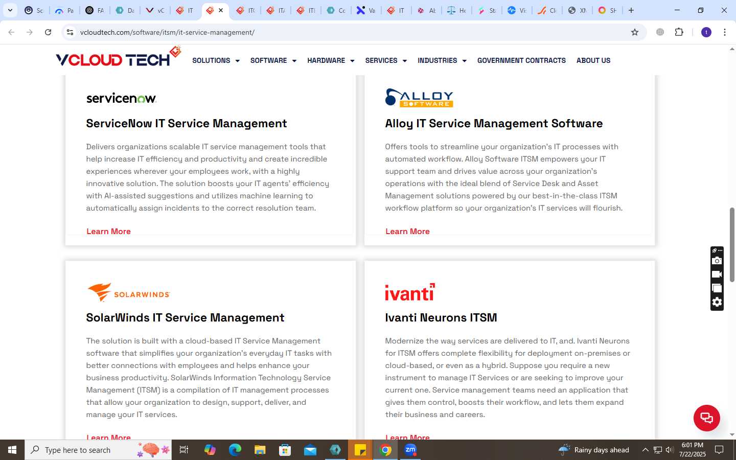Open the weather 'Rainy days ahead' widget
The height and width of the screenshot is (460, 736).
click(594, 450)
